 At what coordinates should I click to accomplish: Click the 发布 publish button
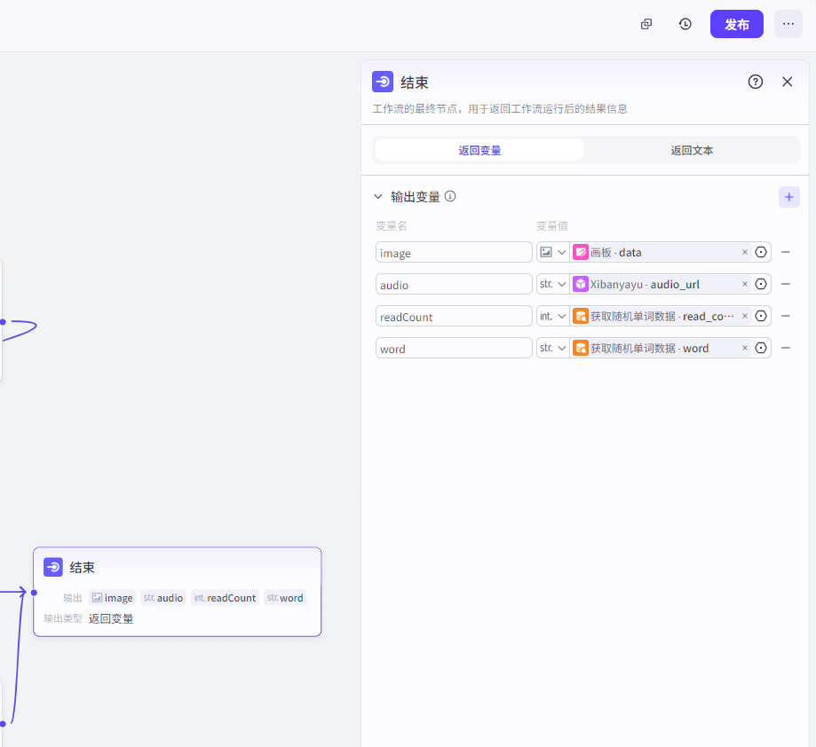(x=736, y=24)
